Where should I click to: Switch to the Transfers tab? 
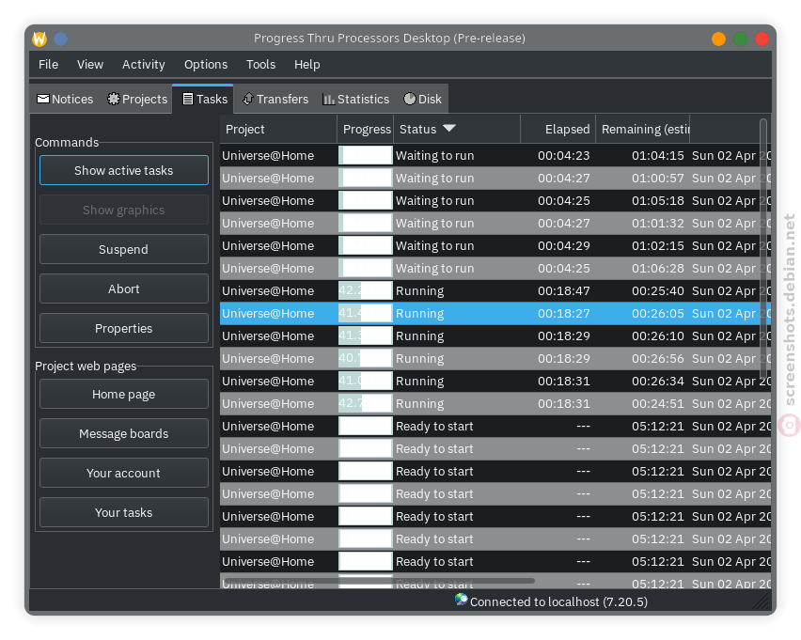coord(275,99)
